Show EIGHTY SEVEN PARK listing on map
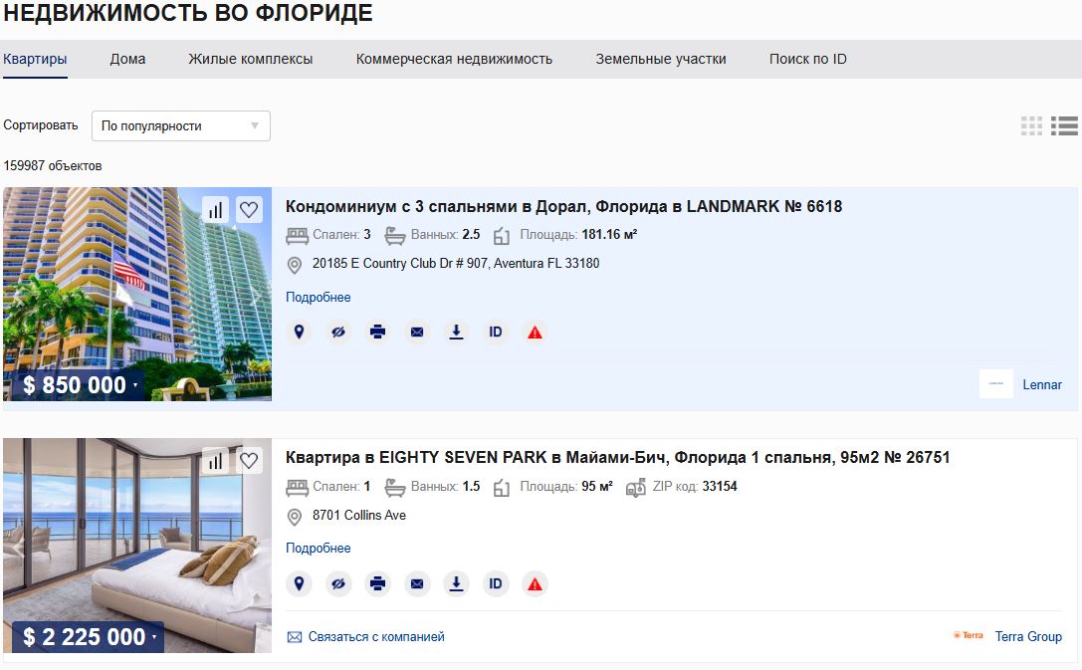 (x=299, y=584)
